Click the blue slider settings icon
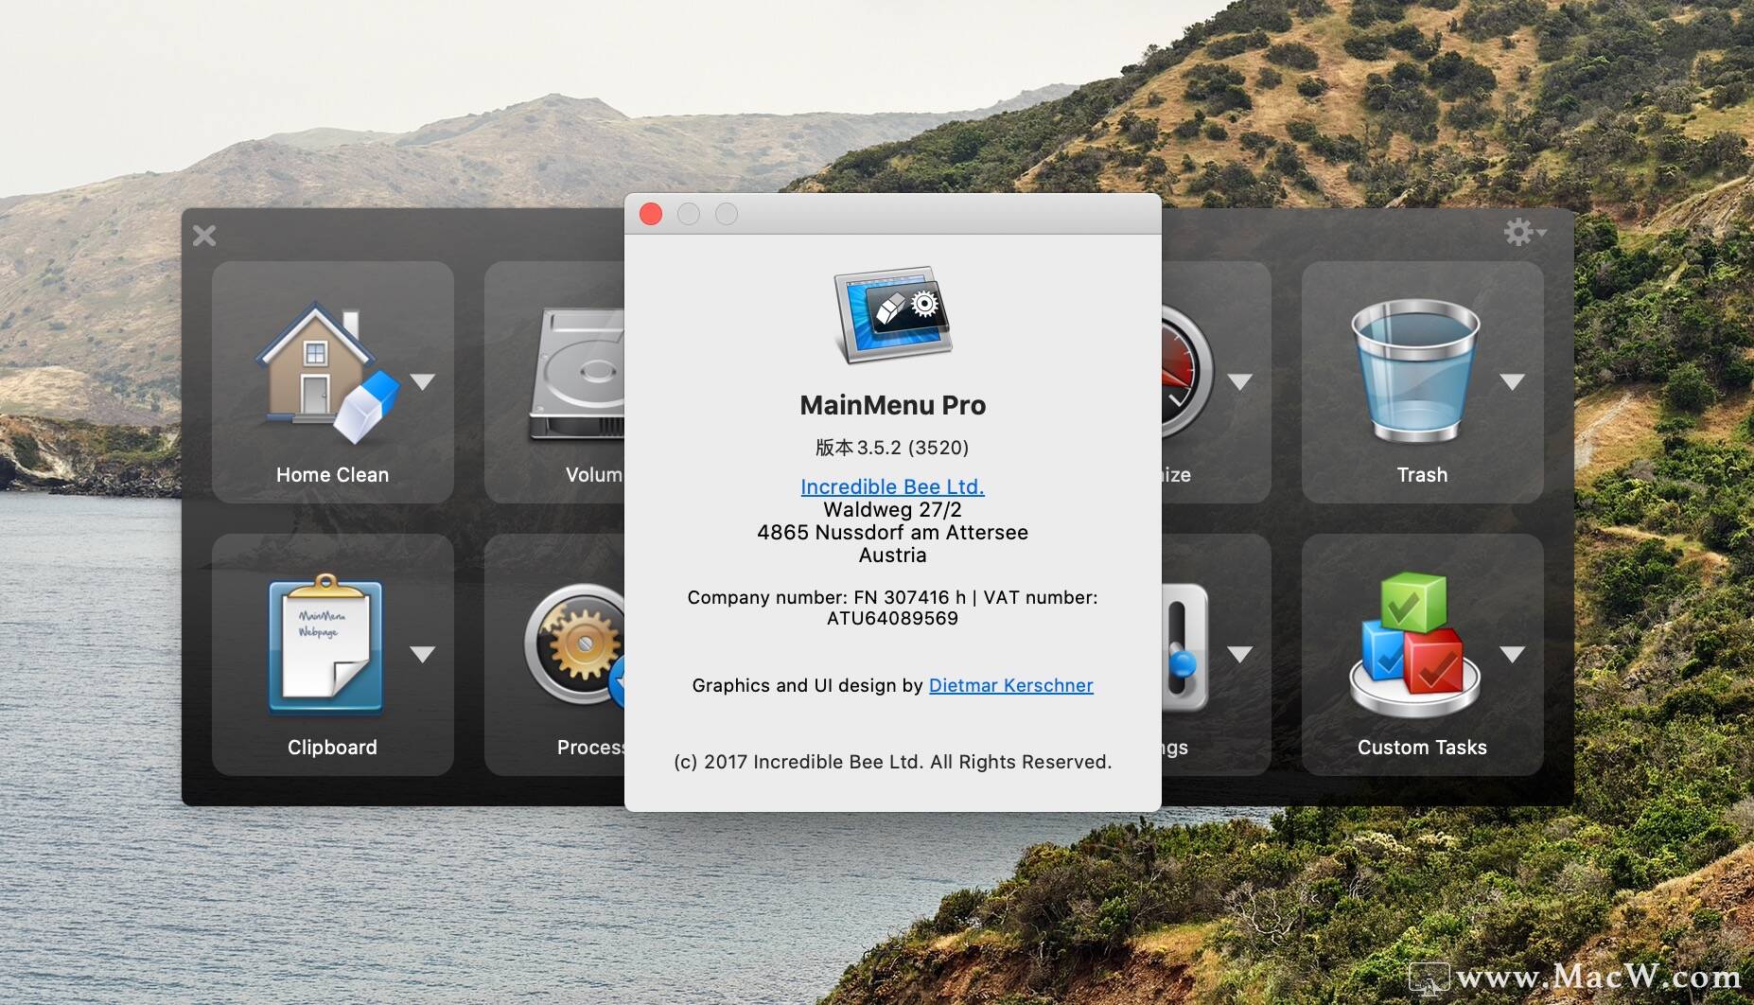1754x1005 pixels. point(1184,648)
